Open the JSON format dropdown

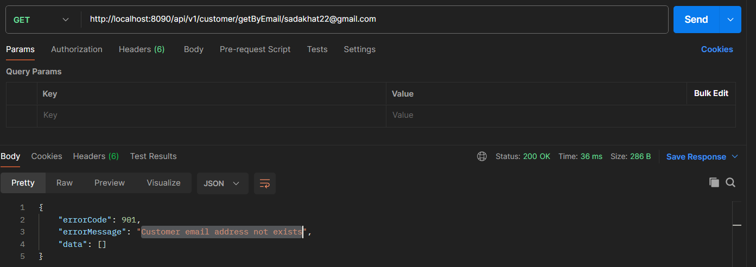[x=222, y=183]
